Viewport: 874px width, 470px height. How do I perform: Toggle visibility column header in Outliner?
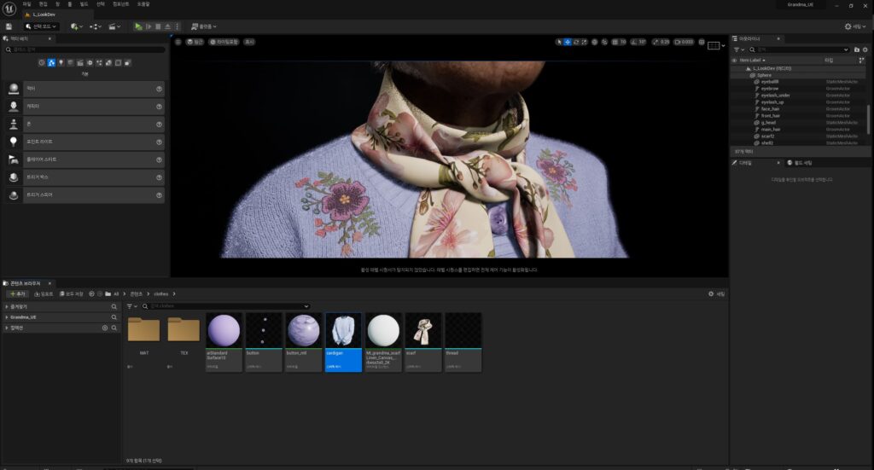[734, 61]
